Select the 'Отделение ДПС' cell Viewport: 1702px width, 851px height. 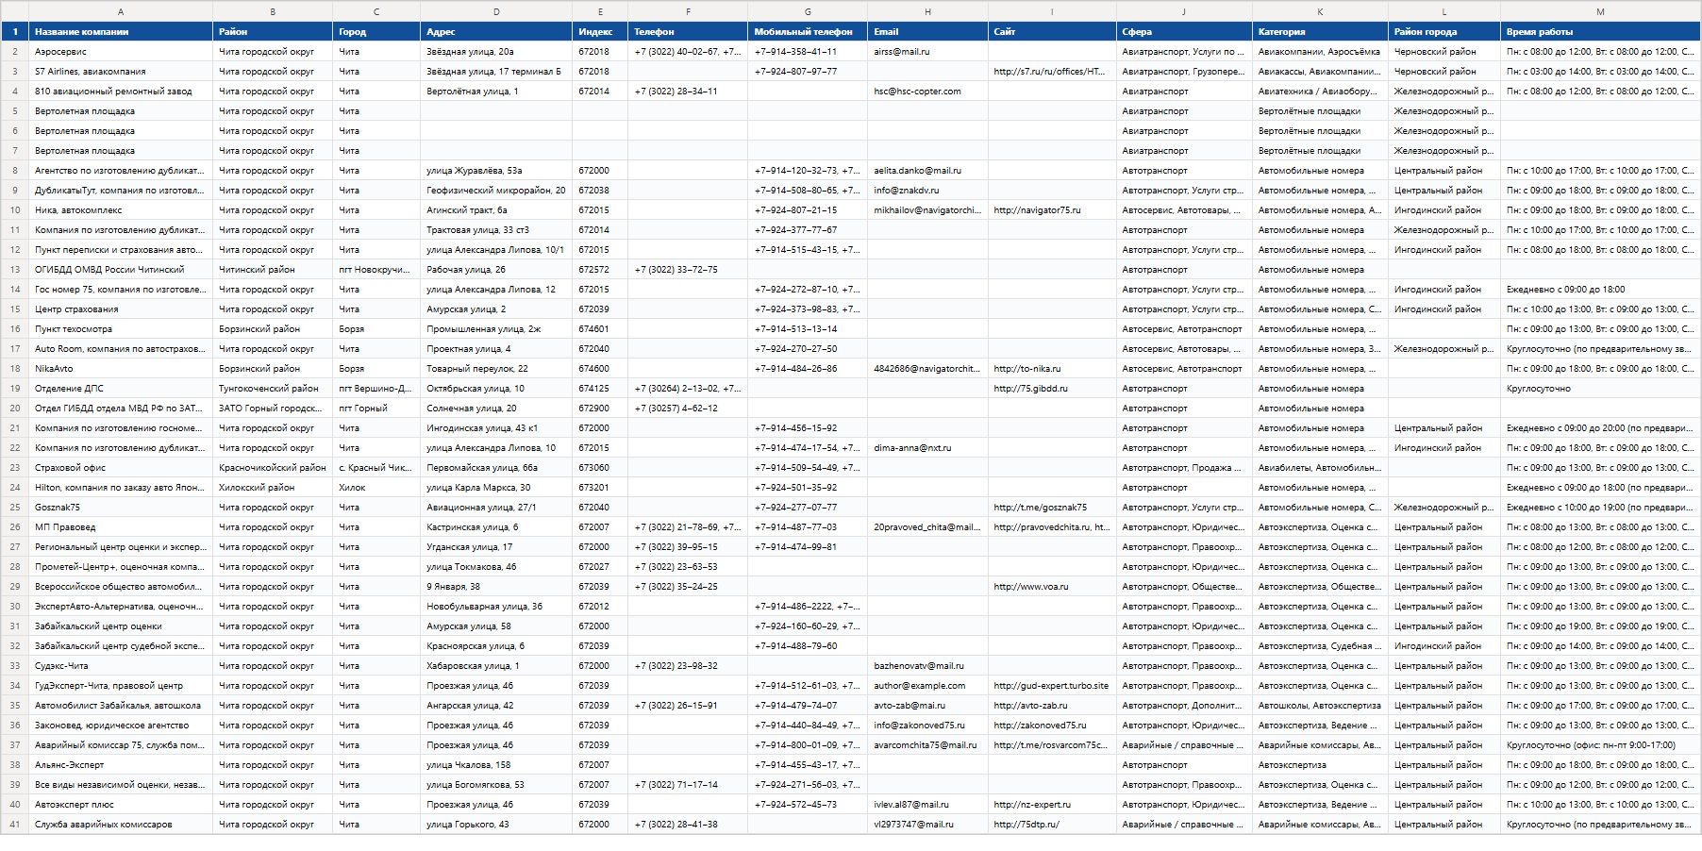121,388
